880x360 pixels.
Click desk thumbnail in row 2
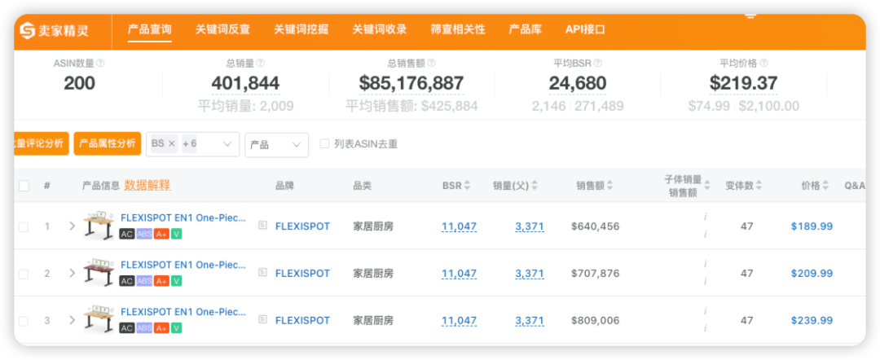[99, 273]
